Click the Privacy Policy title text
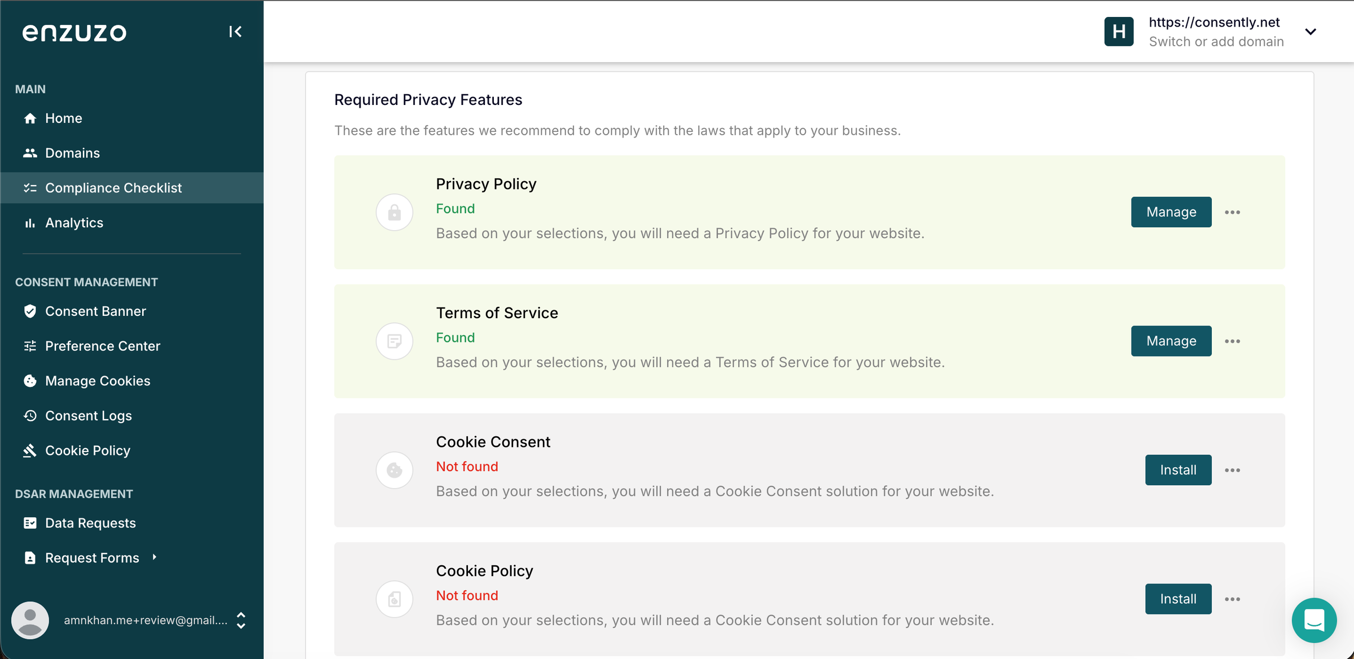 click(486, 184)
